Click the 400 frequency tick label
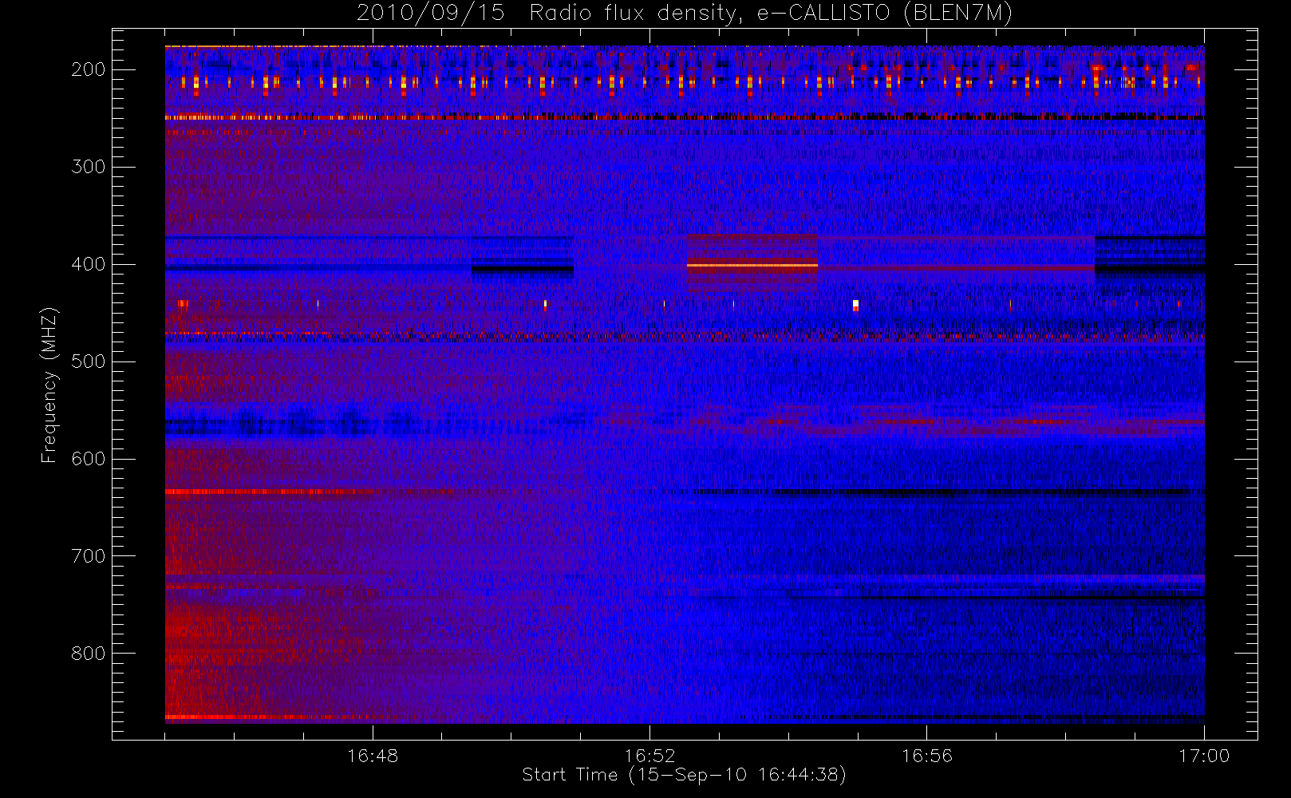1291x798 pixels. pos(89,264)
